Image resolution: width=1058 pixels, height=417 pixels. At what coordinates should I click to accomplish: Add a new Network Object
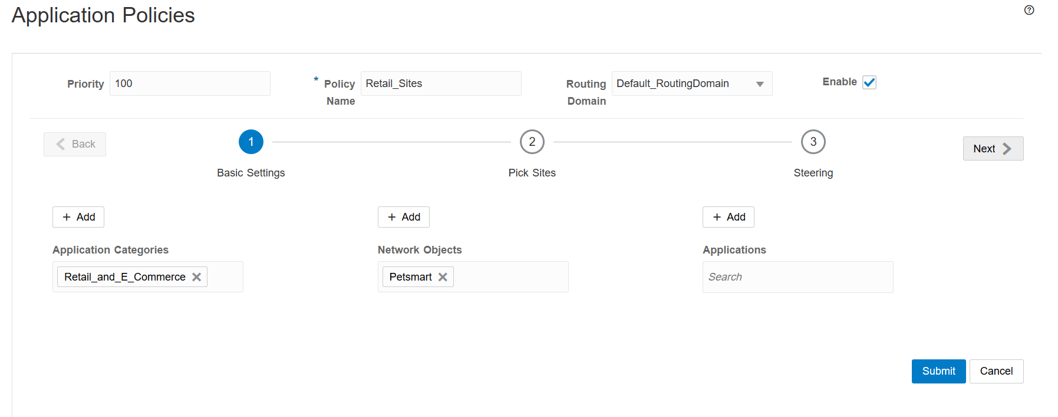tap(404, 217)
